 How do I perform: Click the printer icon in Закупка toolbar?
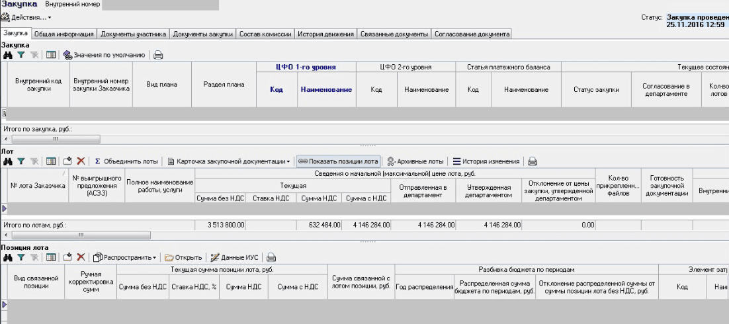[x=158, y=55]
